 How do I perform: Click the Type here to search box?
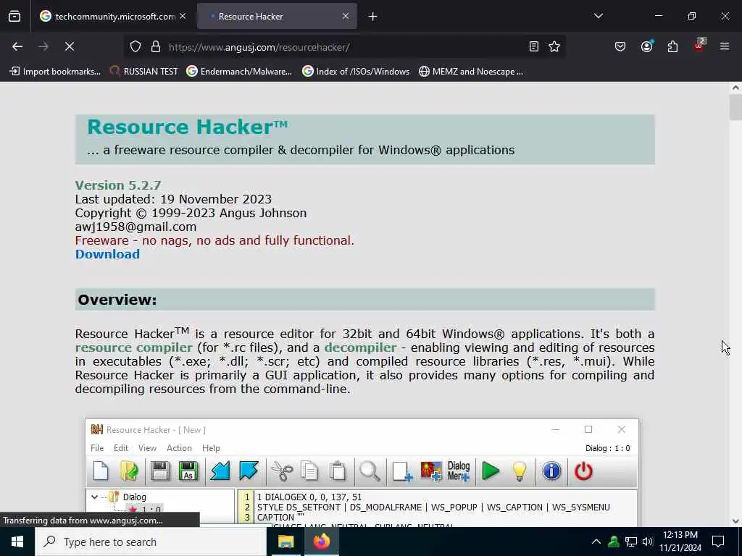coord(151,542)
